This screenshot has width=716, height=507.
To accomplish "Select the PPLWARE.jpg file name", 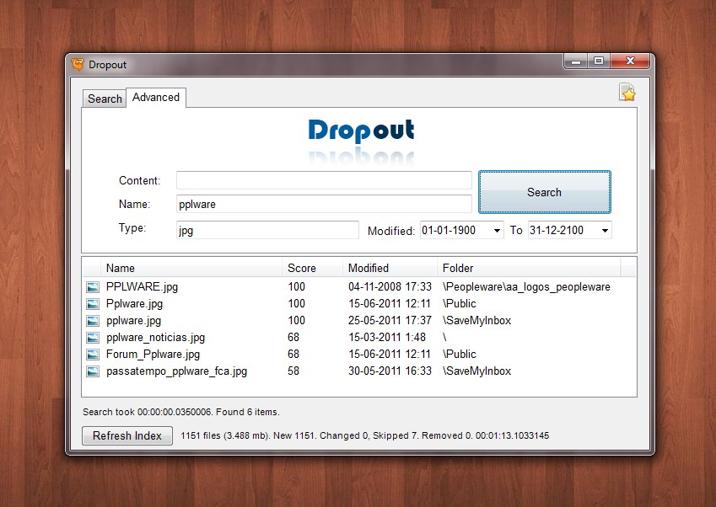I will pyautogui.click(x=142, y=287).
